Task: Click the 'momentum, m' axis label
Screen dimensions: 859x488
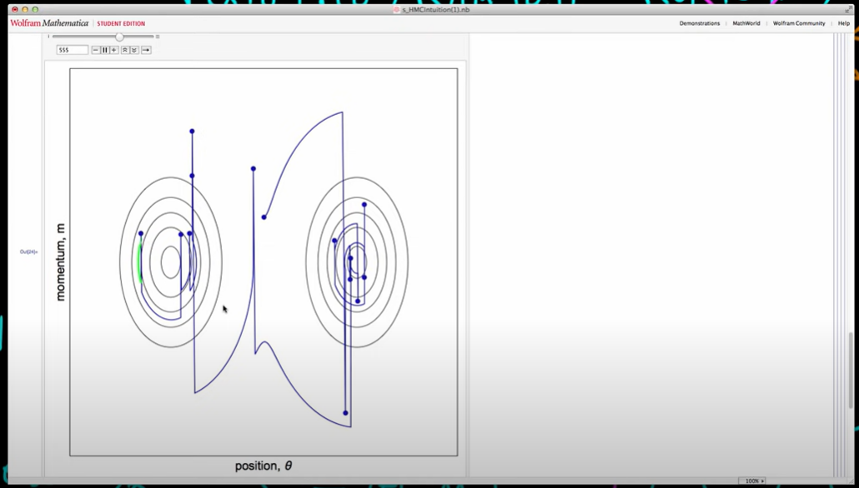Action: 60,262
